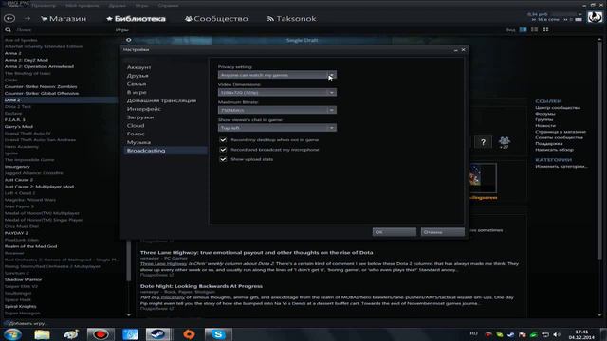Go back with the Steam back arrow
The image size is (607, 341).
click(x=9, y=18)
